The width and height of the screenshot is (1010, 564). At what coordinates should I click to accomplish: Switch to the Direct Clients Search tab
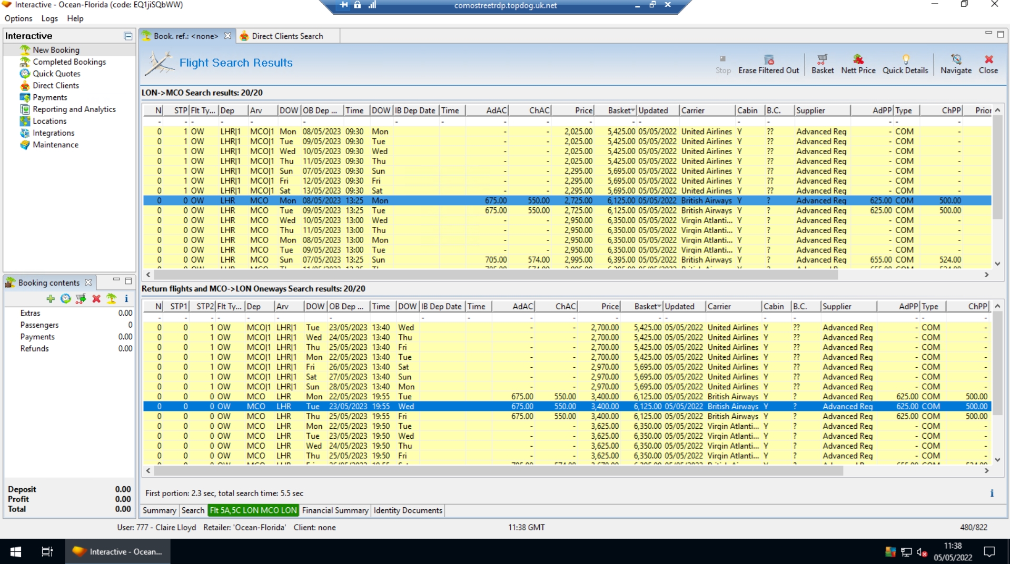(287, 36)
